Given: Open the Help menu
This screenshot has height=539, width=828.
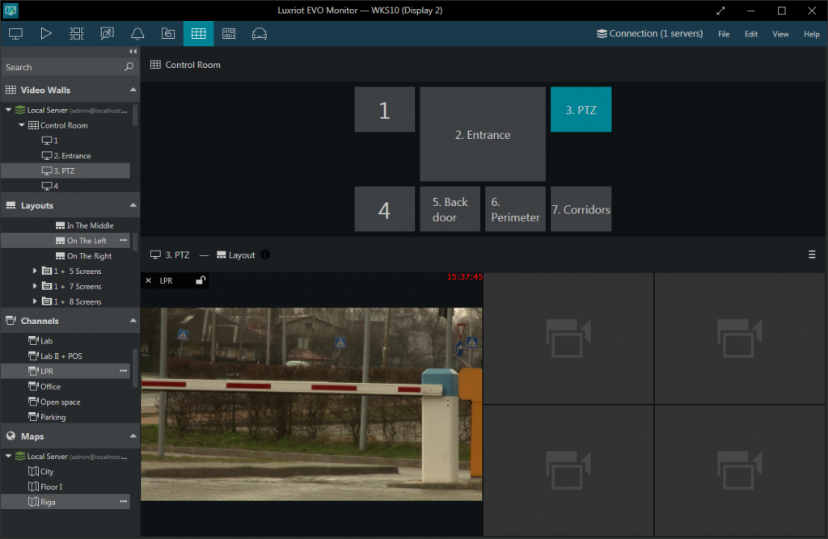Looking at the screenshot, I should [812, 34].
